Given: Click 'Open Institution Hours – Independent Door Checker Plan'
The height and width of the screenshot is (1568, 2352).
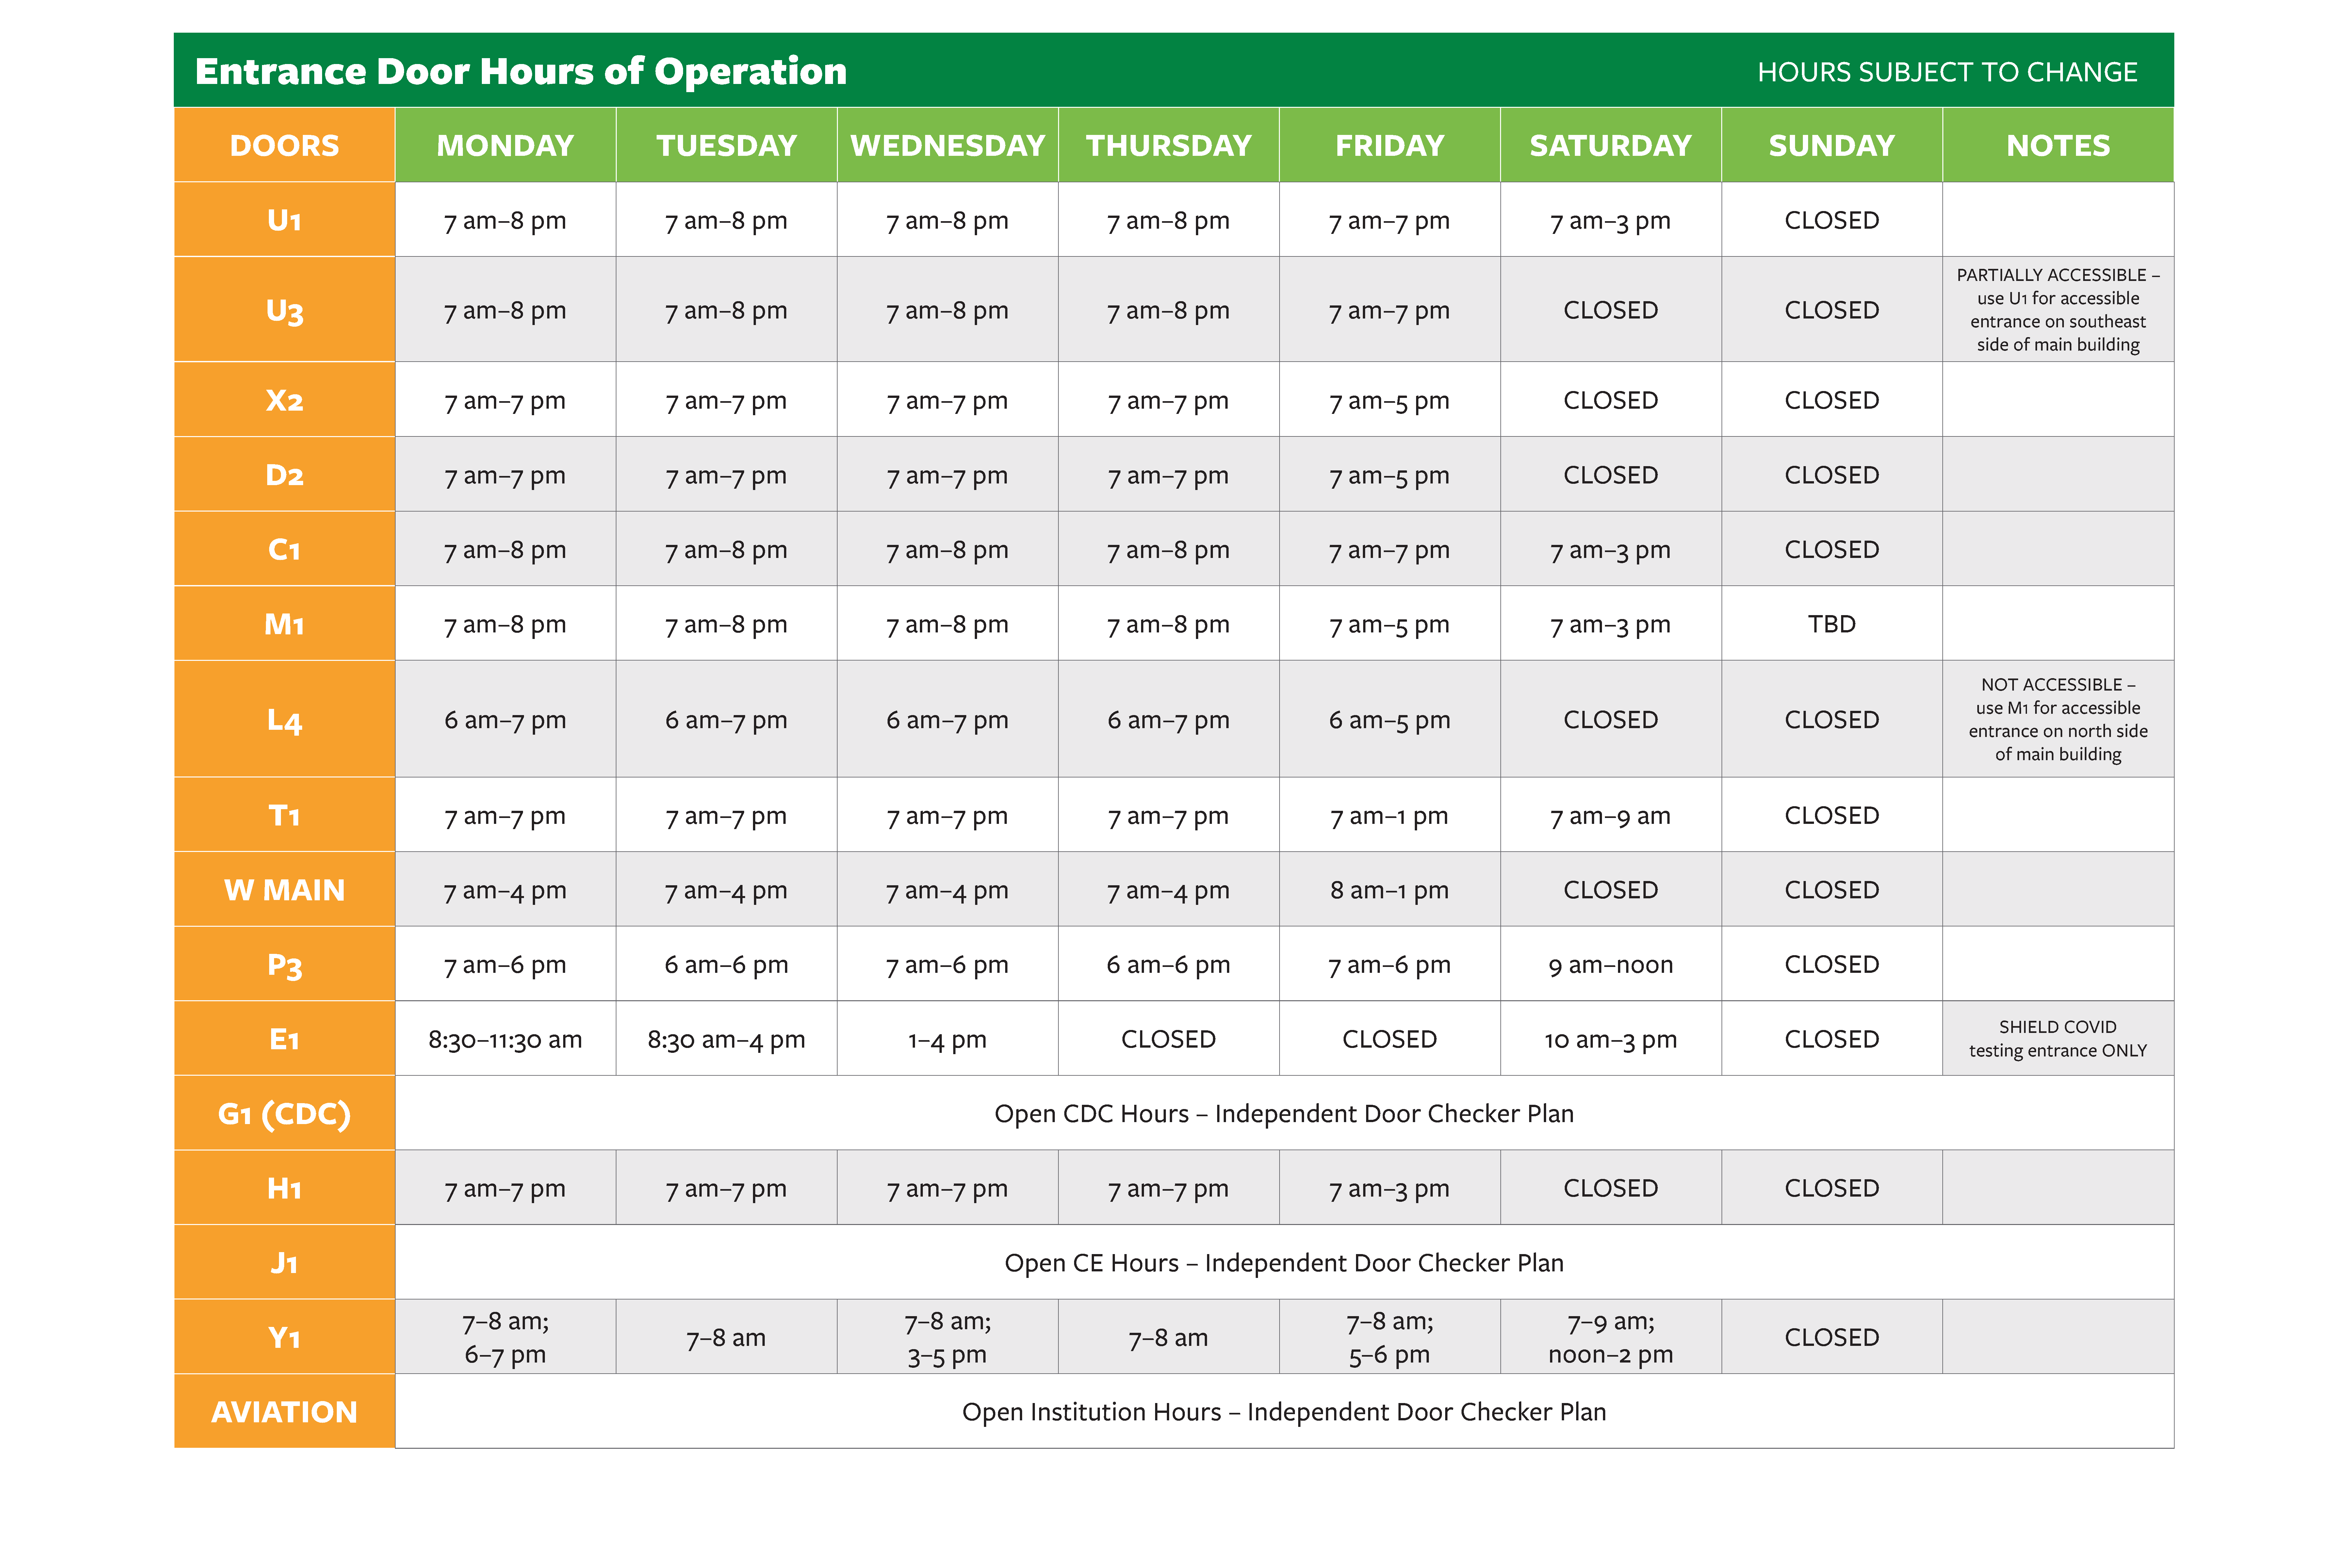Looking at the screenshot, I should (1284, 1411).
